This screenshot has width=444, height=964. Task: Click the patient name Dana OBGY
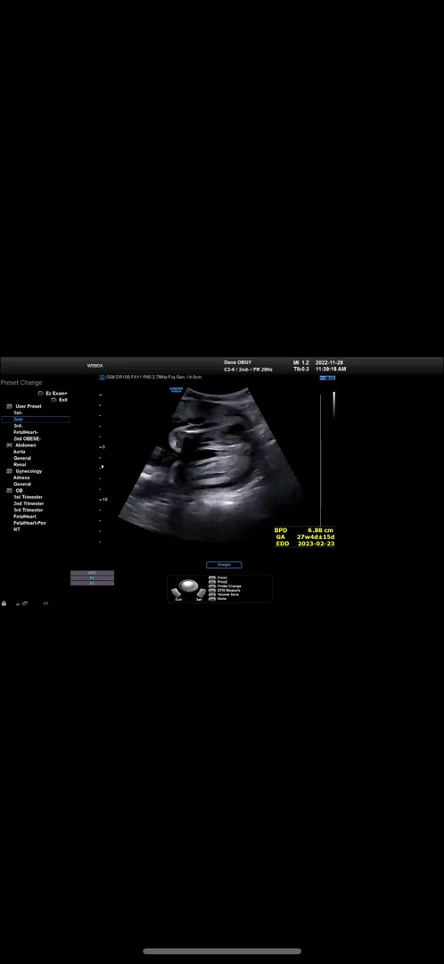coord(238,362)
